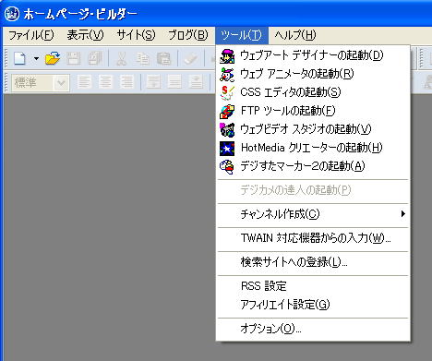432x361 pixels.
Task: Select オプション(O)... menu entry
Action: [x=313, y=329]
